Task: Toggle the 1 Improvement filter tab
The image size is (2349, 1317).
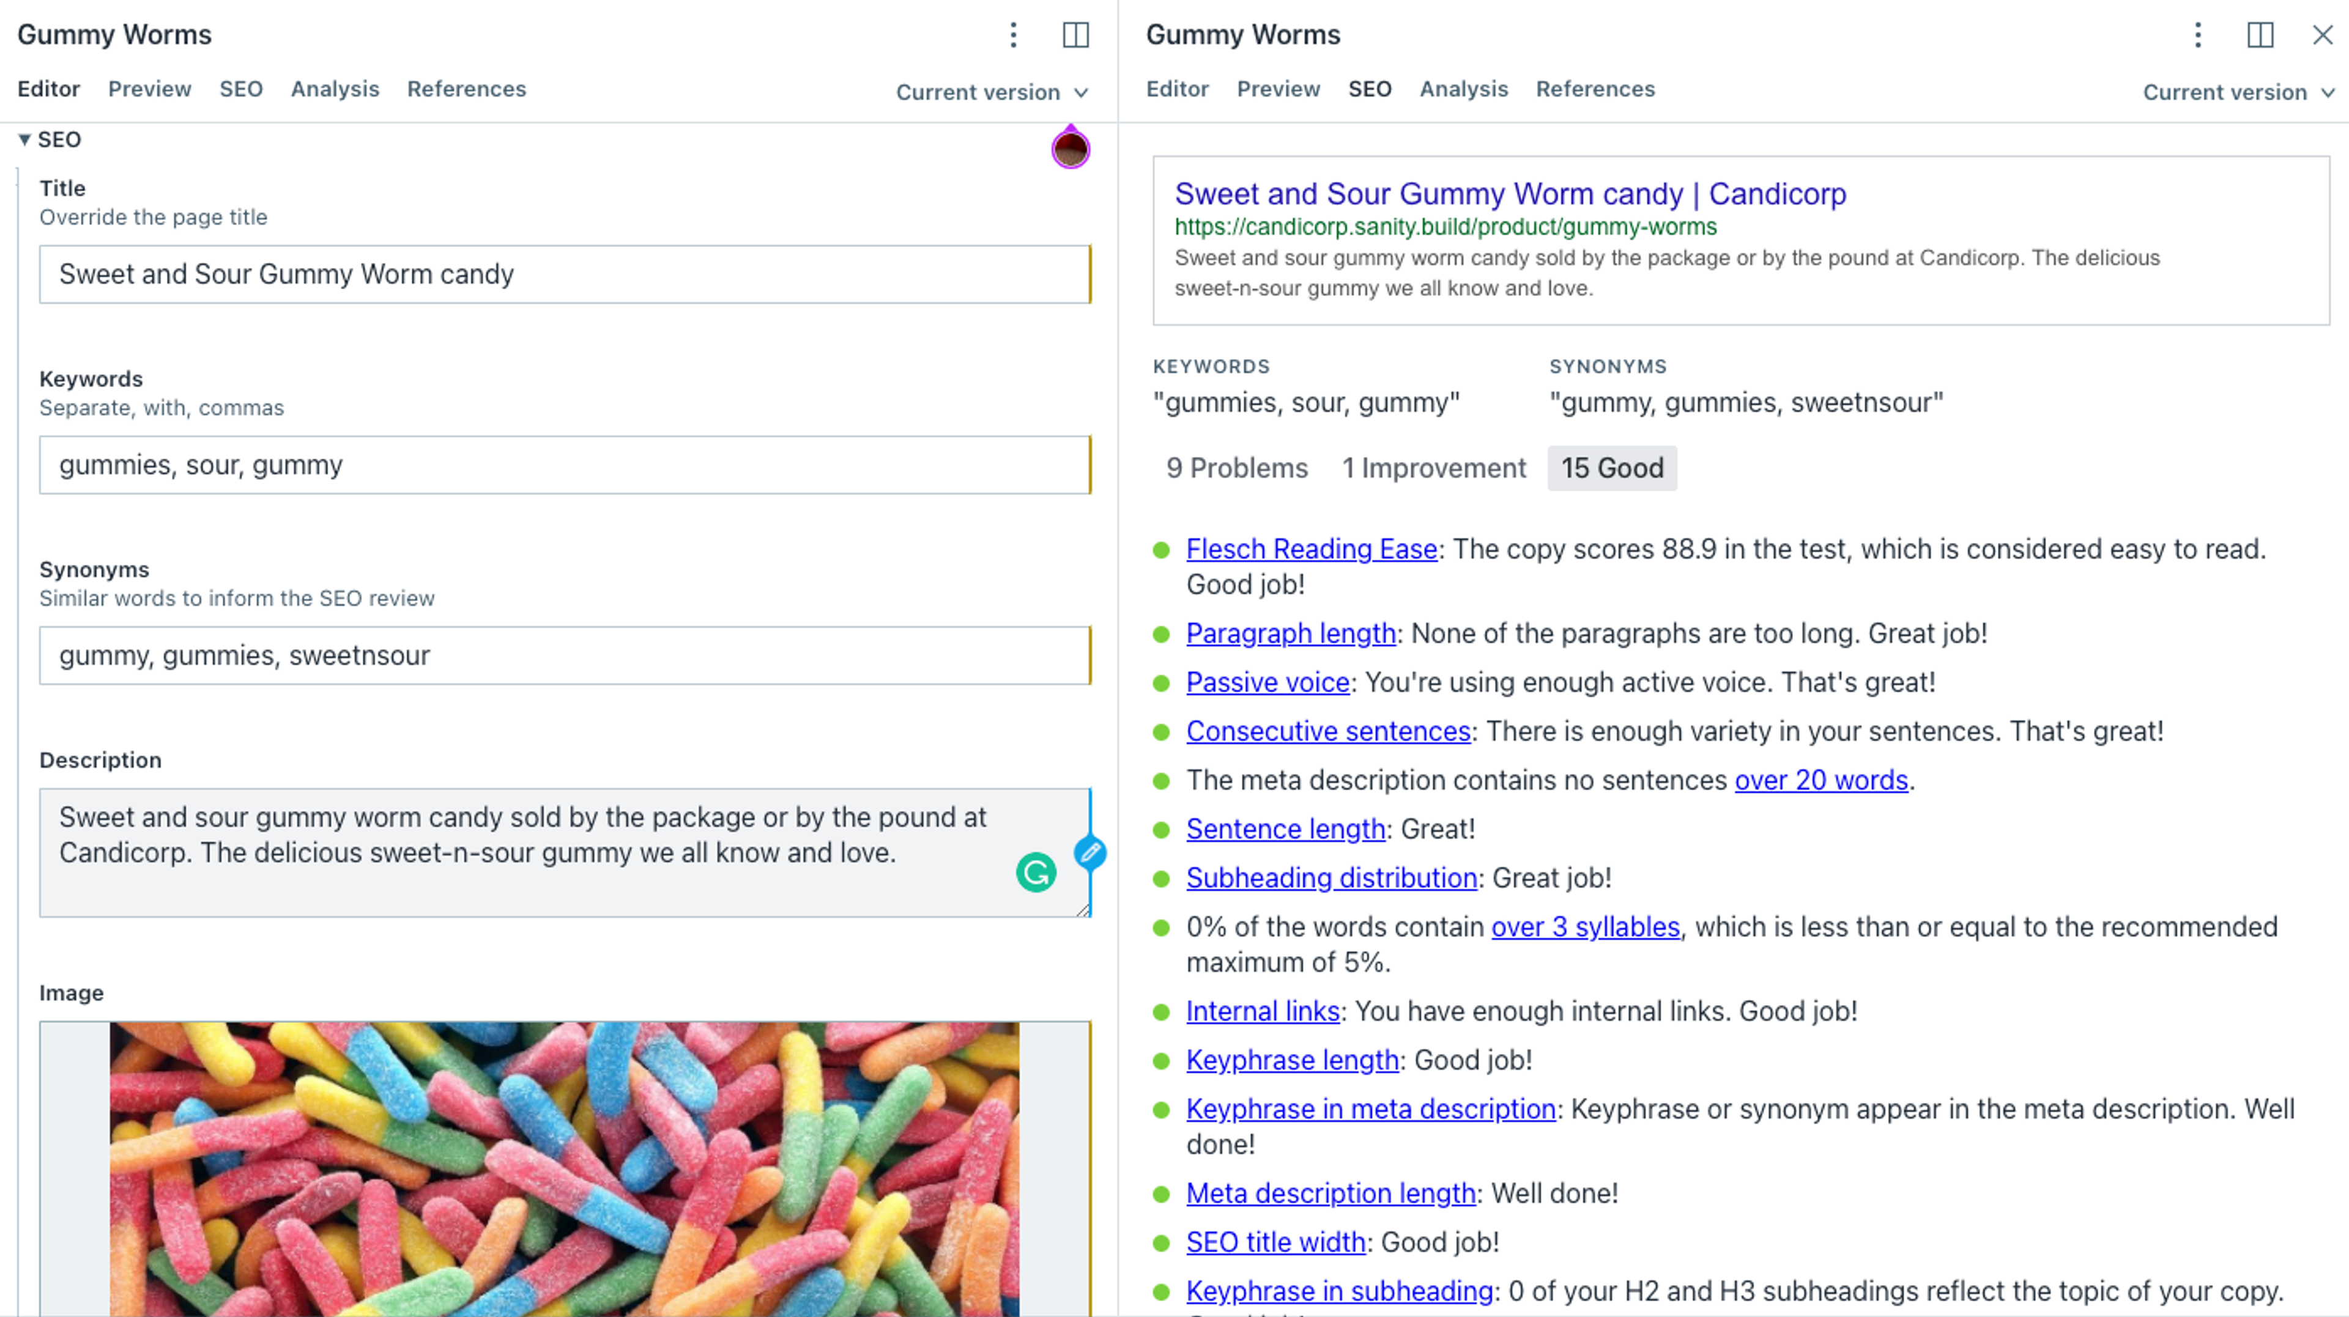Action: 1430,468
